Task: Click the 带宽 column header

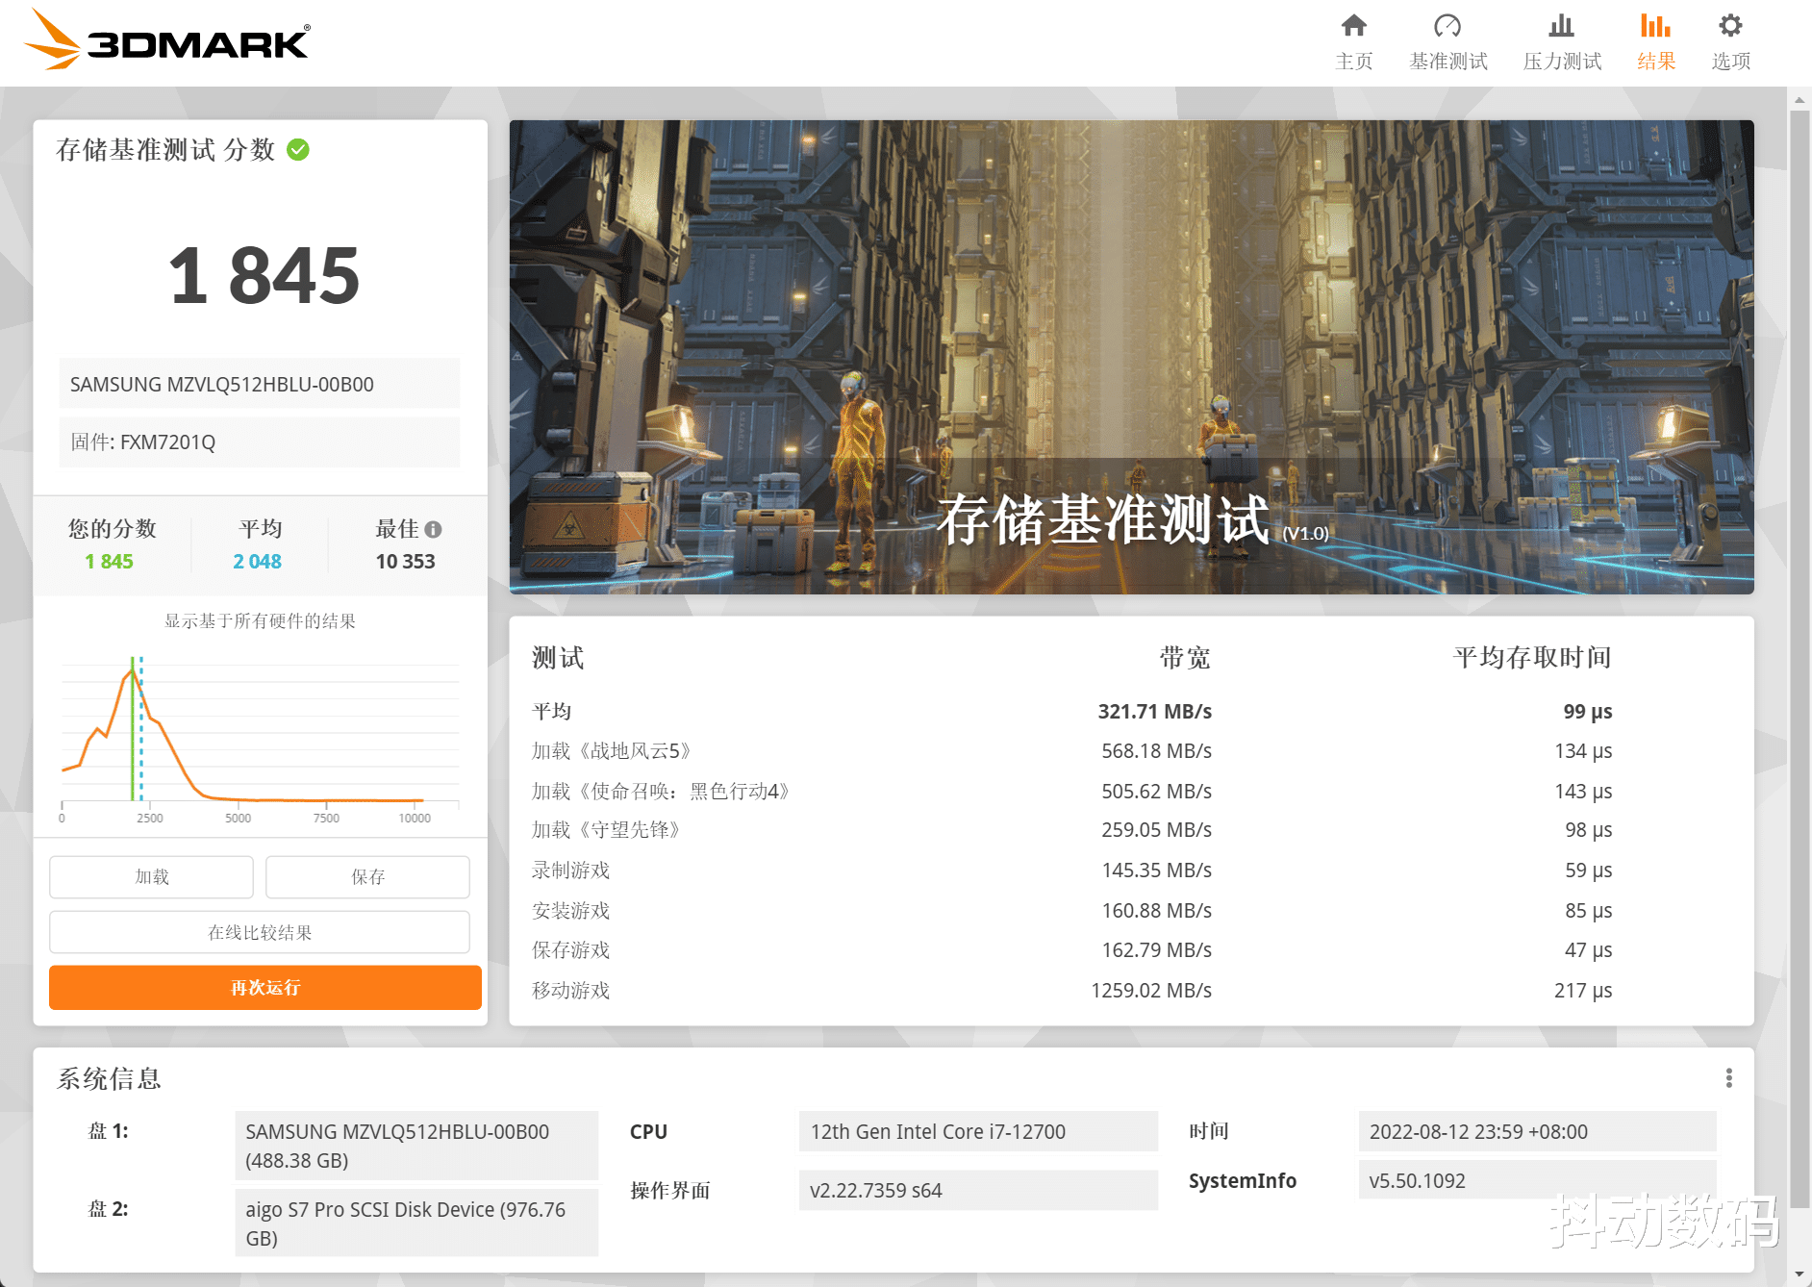Action: point(1185,658)
